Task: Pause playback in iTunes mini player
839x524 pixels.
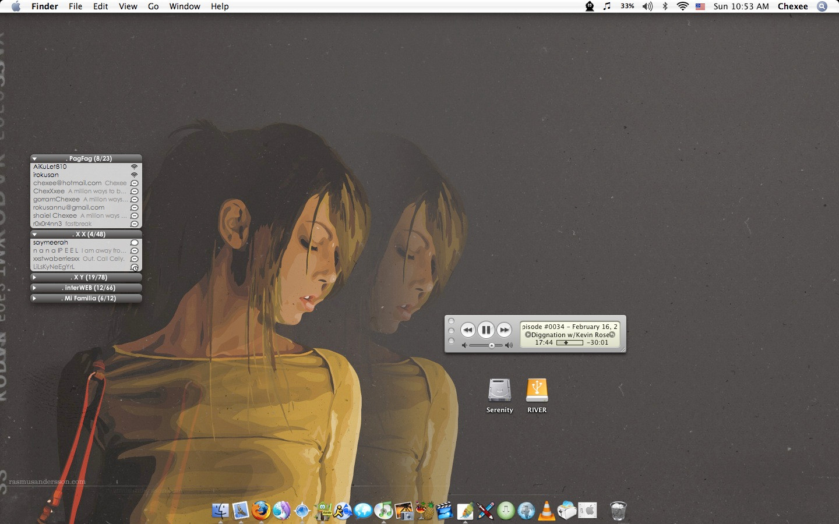Action: pos(486,330)
